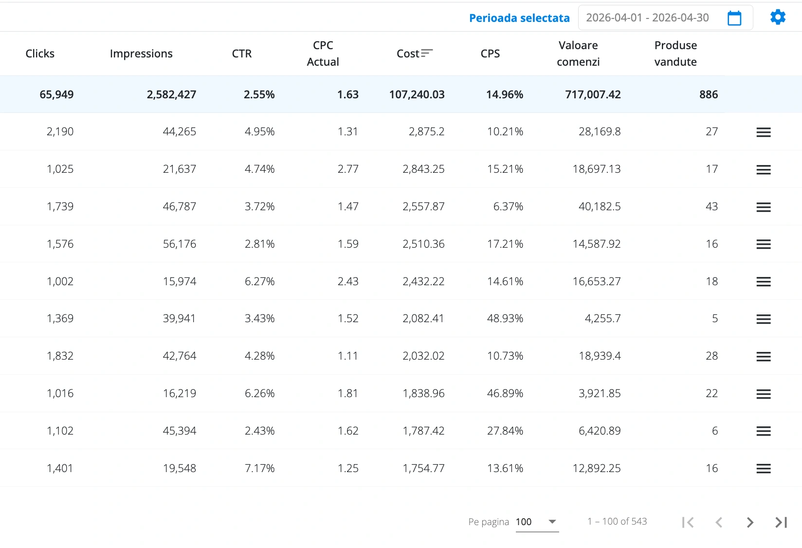Open row menu for 2,875.2 cost row

click(763, 132)
